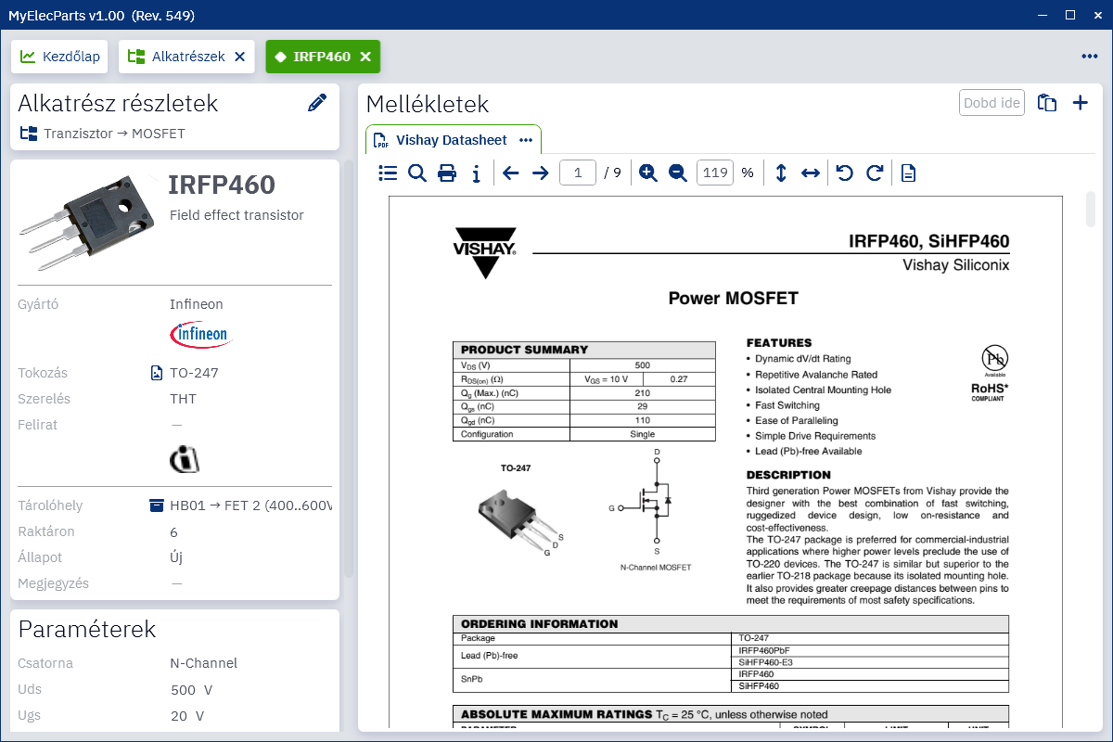Zoom in on the PDF
This screenshot has width=1113, height=742.
(x=647, y=173)
